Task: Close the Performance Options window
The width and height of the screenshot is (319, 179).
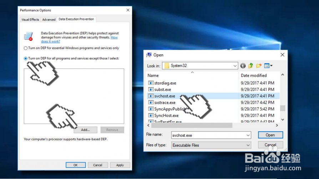Action: click(x=128, y=10)
